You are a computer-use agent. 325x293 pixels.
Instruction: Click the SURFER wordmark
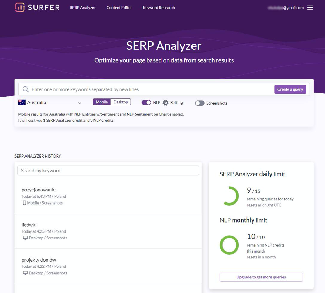tap(44, 8)
